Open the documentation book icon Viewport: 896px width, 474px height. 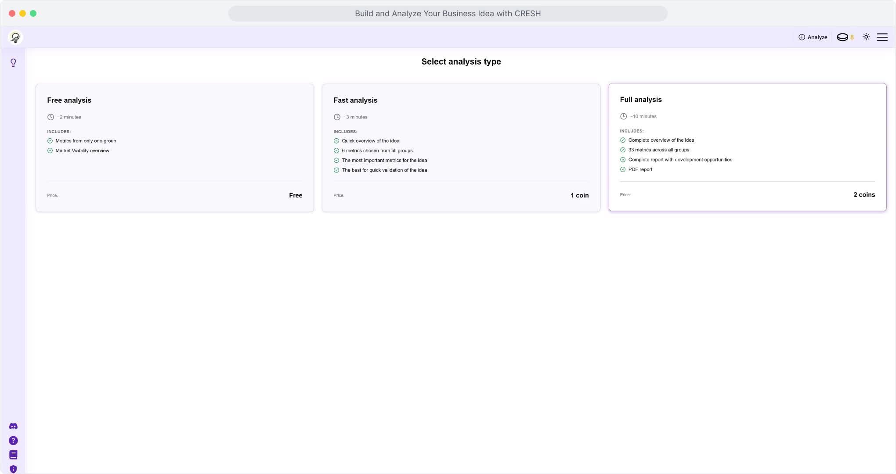13,455
